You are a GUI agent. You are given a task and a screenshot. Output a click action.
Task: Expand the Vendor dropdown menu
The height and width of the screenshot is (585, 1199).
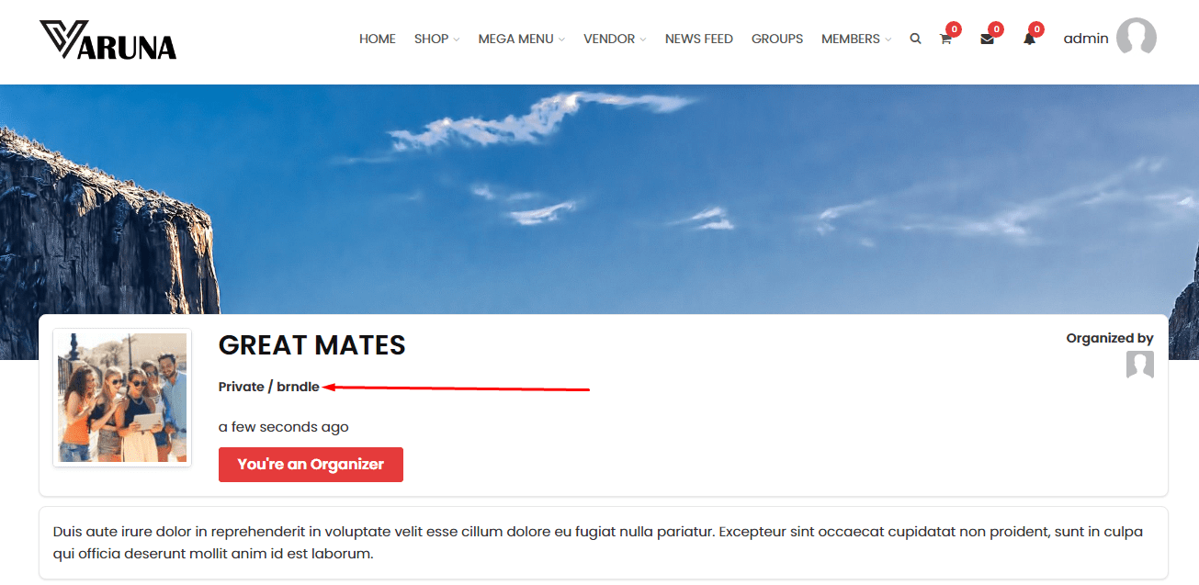(x=615, y=39)
